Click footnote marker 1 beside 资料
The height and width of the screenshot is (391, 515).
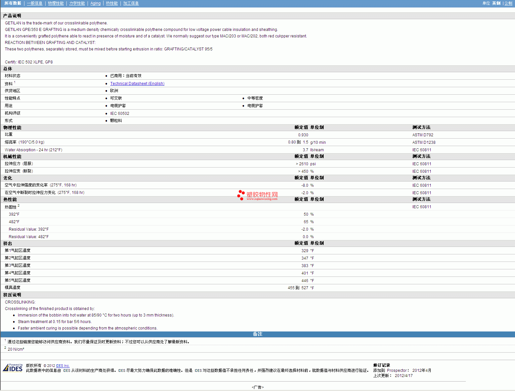point(15,82)
